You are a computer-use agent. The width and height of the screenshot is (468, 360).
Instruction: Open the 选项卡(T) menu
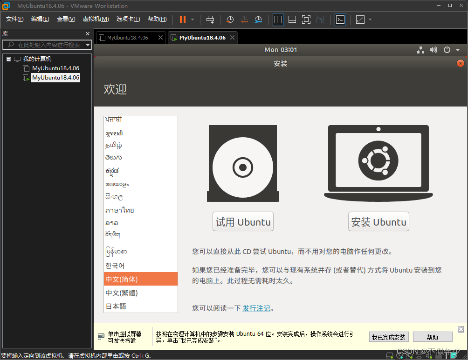128,19
